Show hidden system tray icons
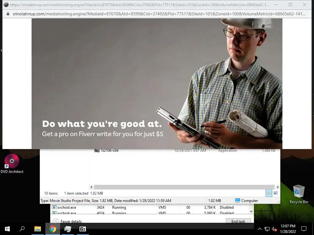 [259, 229]
